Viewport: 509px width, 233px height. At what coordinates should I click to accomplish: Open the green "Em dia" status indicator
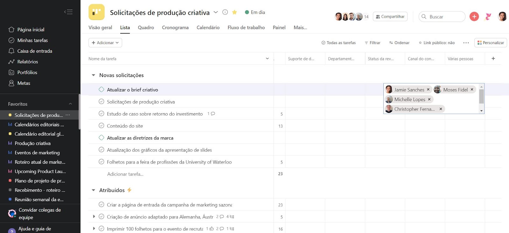pos(255,12)
